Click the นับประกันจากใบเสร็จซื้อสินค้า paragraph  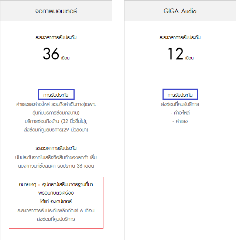point(56,162)
